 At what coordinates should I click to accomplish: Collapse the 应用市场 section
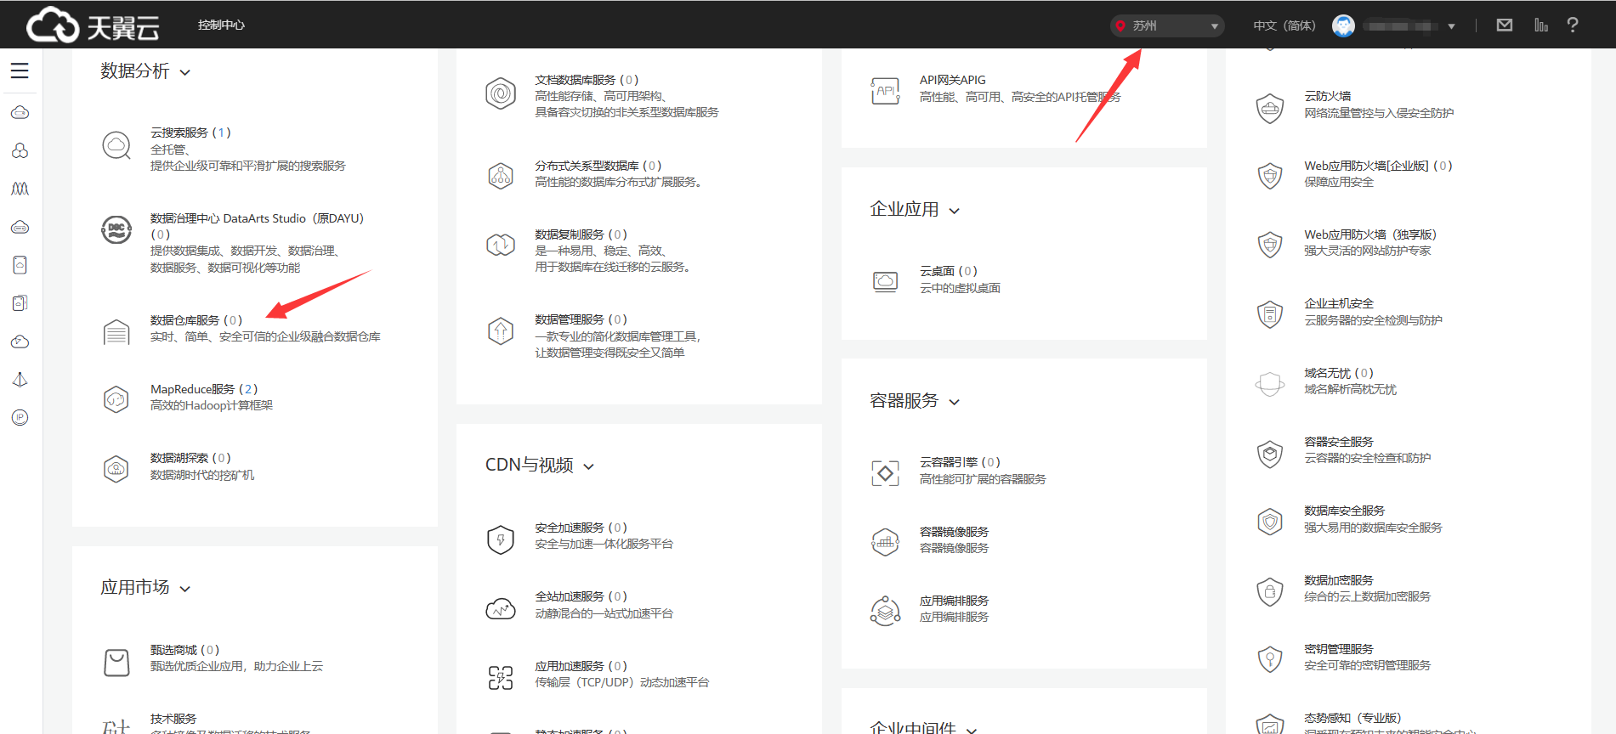pyautogui.click(x=185, y=589)
